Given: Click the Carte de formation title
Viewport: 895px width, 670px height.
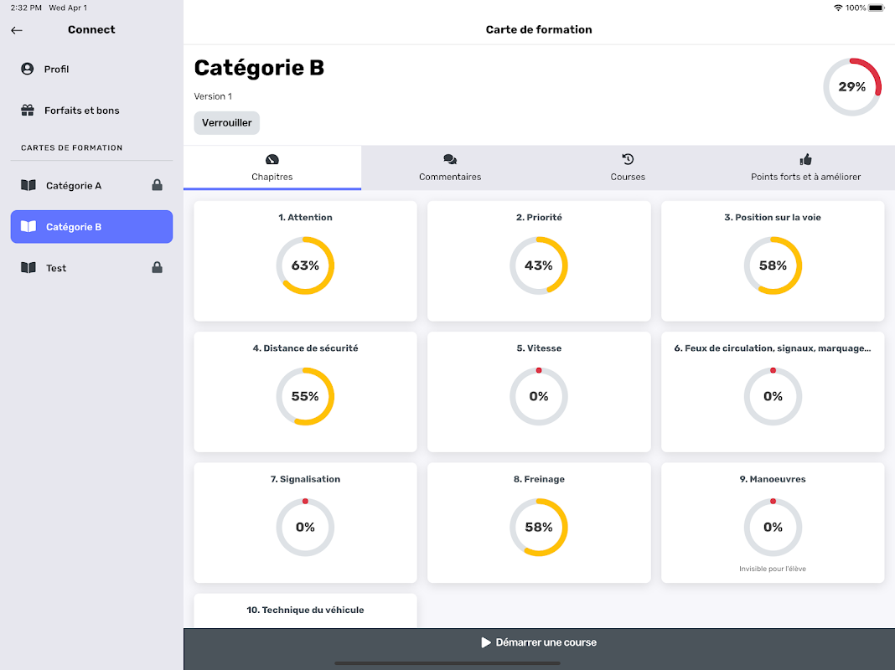Looking at the screenshot, I should [x=539, y=29].
